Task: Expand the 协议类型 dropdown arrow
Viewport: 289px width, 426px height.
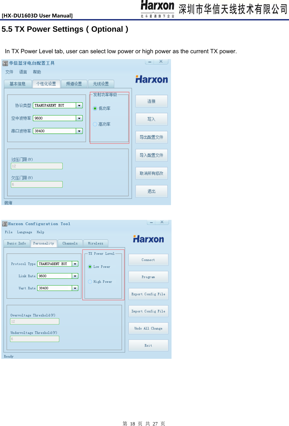Action: (79, 105)
